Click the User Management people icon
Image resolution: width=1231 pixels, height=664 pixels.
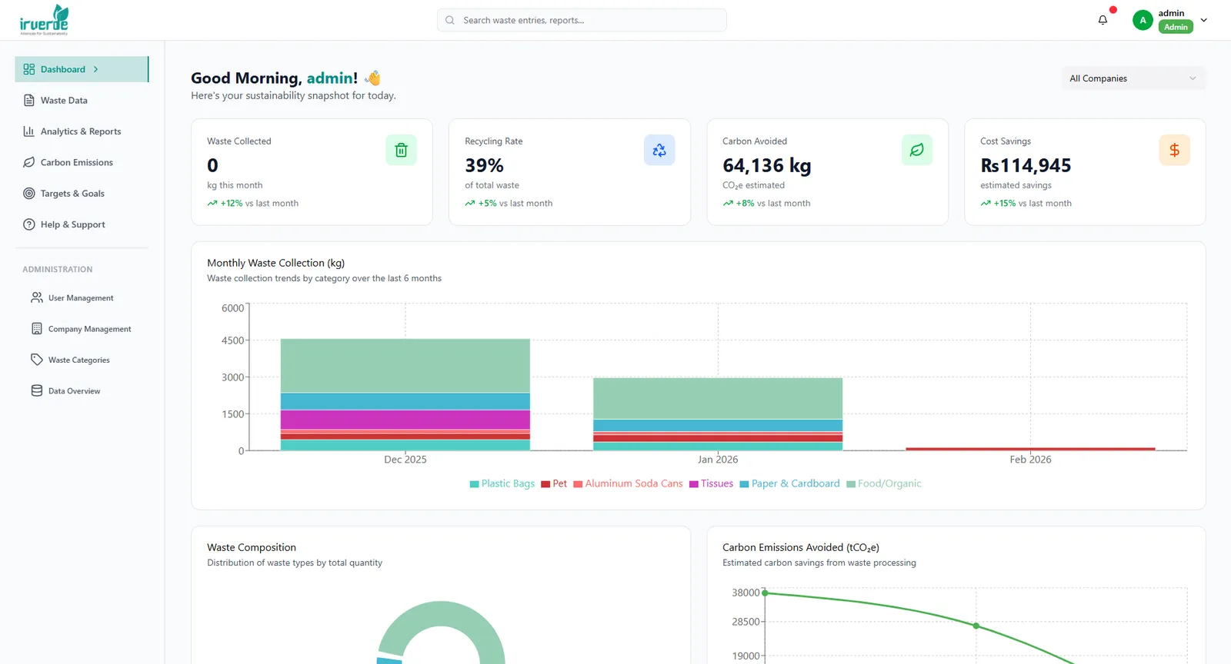pos(37,297)
